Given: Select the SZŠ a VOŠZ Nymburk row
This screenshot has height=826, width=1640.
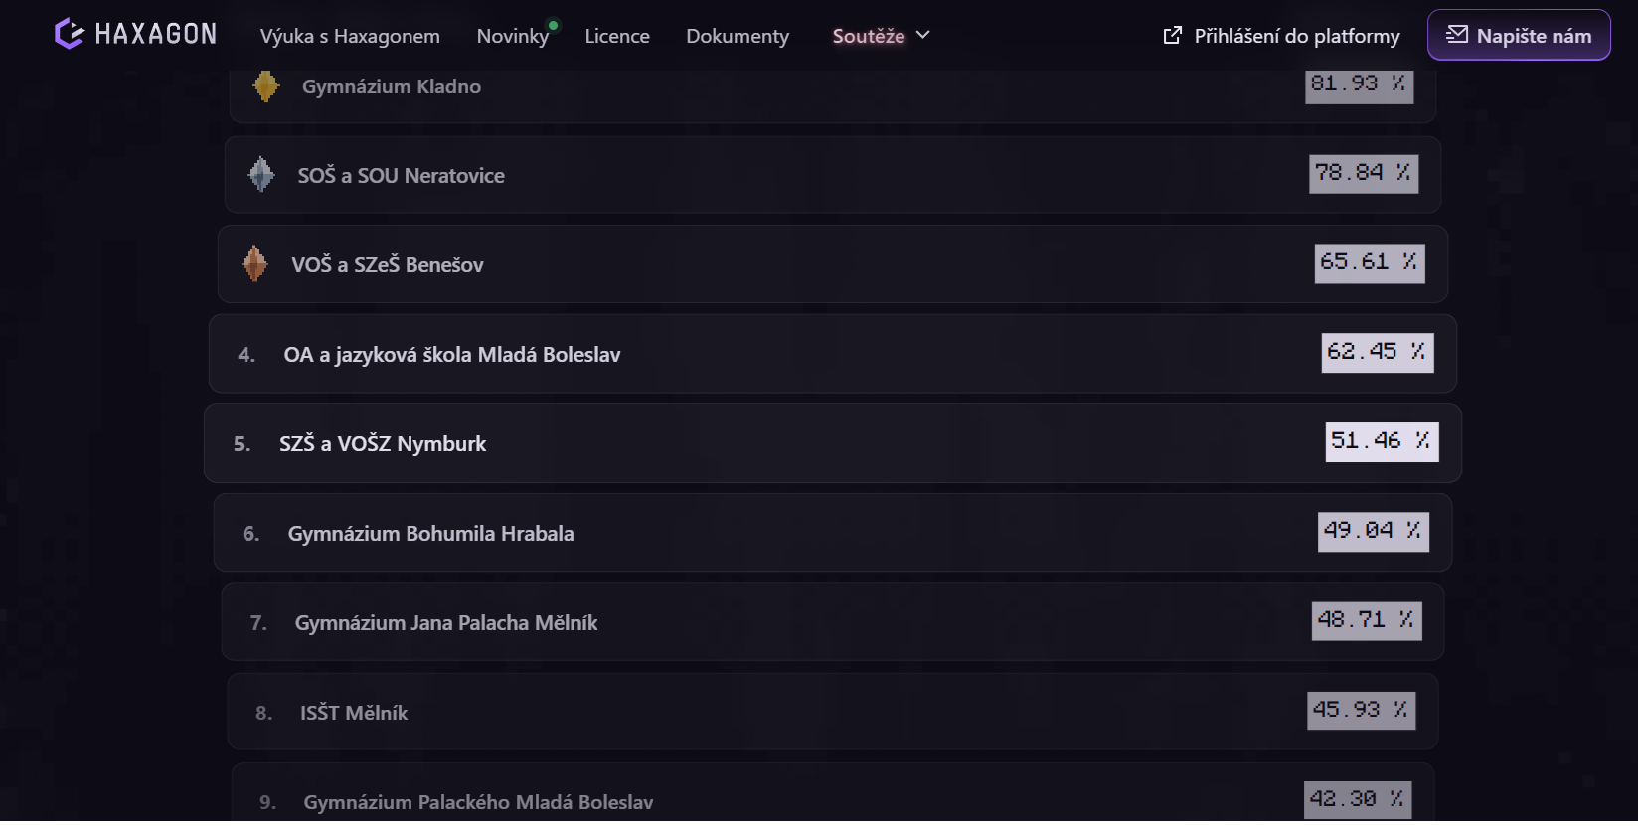Looking at the screenshot, I should 383,444.
